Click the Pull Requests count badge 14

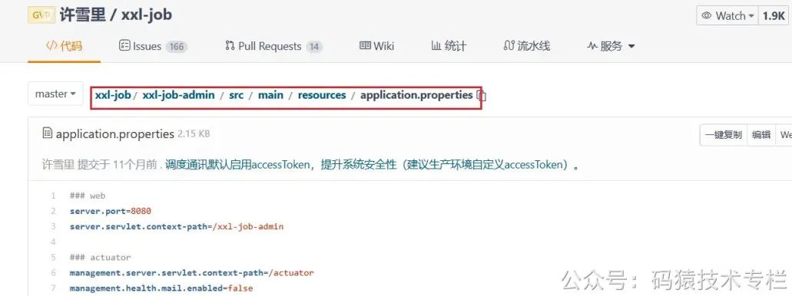(x=314, y=47)
